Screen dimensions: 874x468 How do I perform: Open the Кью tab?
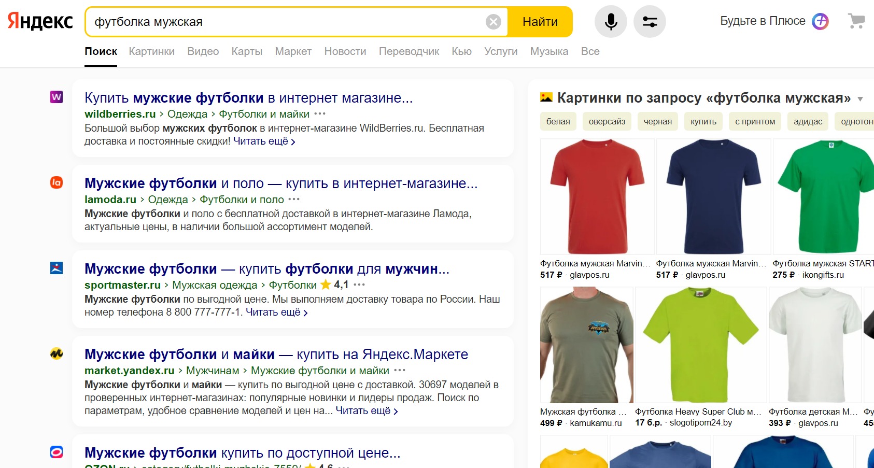(461, 51)
